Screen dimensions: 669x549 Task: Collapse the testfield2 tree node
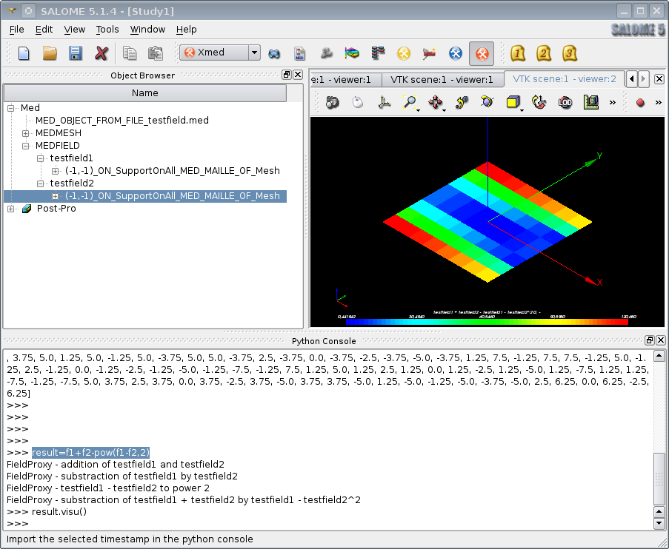click(41, 183)
